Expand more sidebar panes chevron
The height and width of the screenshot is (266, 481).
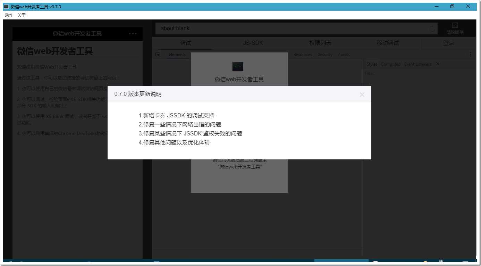click(438, 64)
